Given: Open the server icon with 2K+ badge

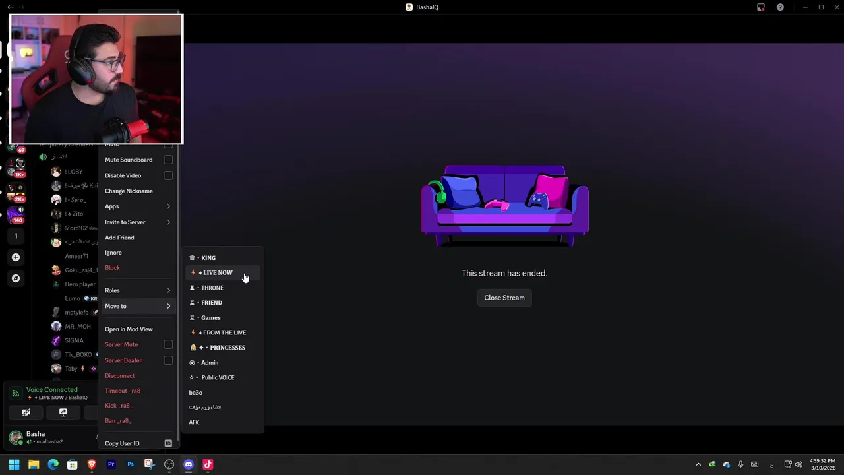Looking at the screenshot, I should [16, 193].
